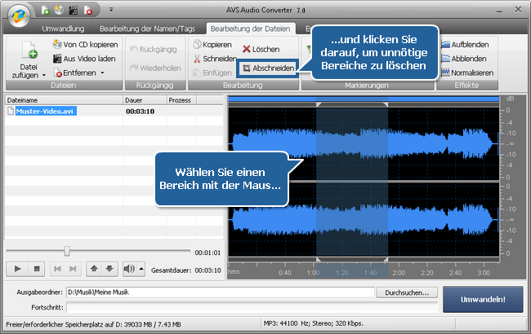Click the blue overview bar above the waveform
Screen dimensions: 531x334
click(364, 99)
